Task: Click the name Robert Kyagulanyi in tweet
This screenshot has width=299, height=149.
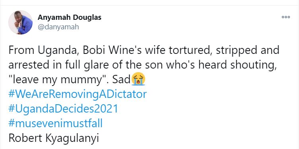Action: click(x=54, y=138)
